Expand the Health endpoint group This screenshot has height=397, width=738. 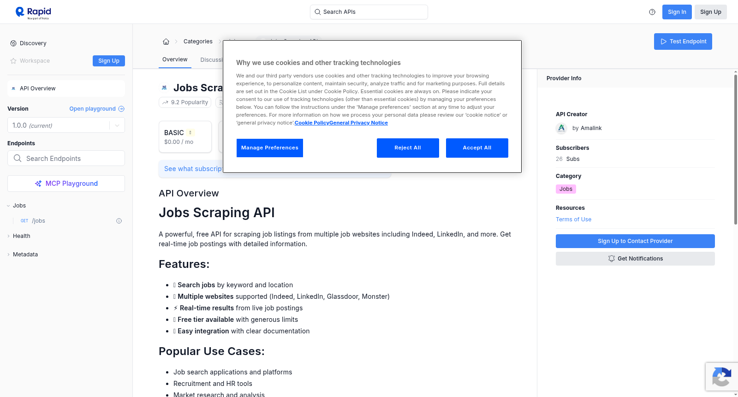coord(8,236)
